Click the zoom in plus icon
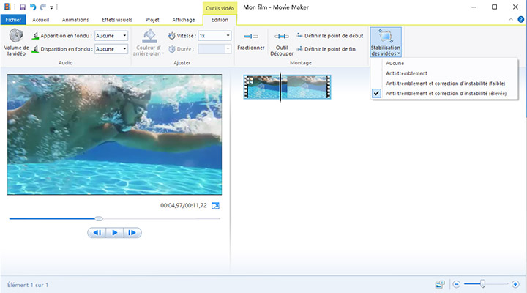Screen dimensions: 527x293 pyautogui.click(x=515, y=283)
